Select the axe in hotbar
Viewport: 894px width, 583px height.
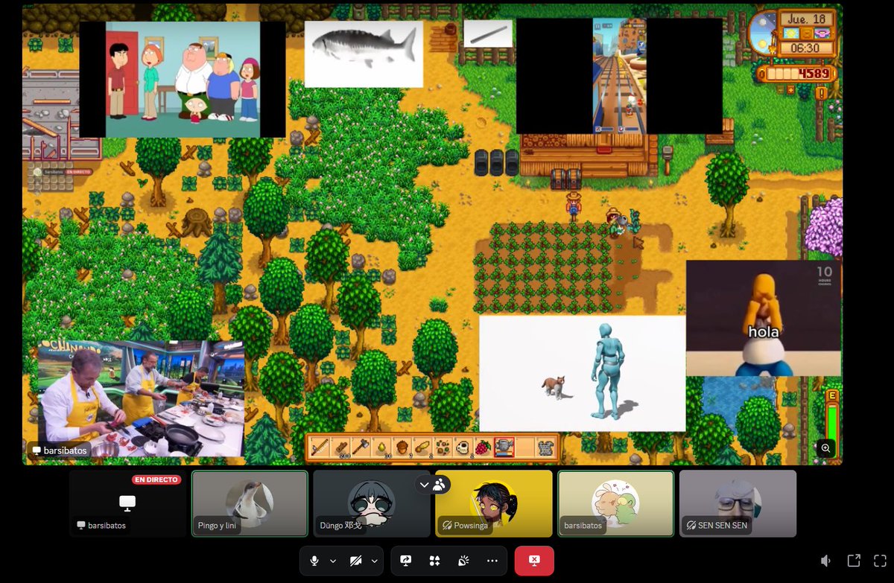[361, 447]
